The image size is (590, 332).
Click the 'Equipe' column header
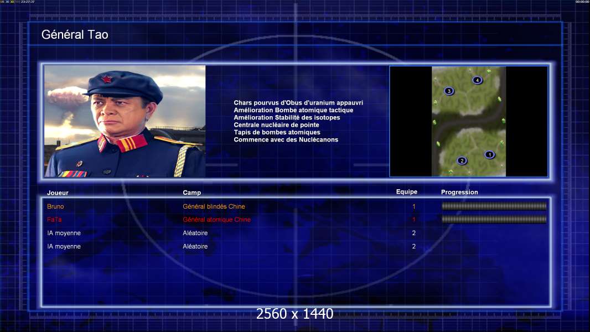(407, 192)
